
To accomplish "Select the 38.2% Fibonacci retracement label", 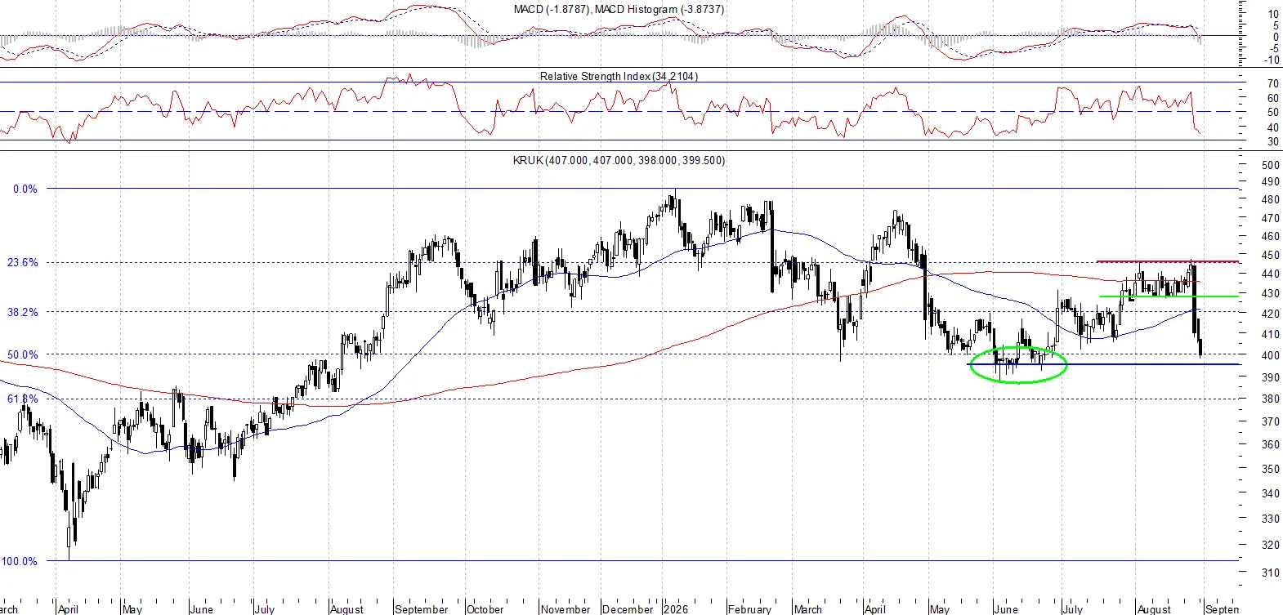I will (23, 312).
